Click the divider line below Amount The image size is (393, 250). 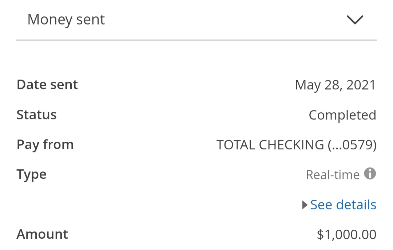coord(196,249)
